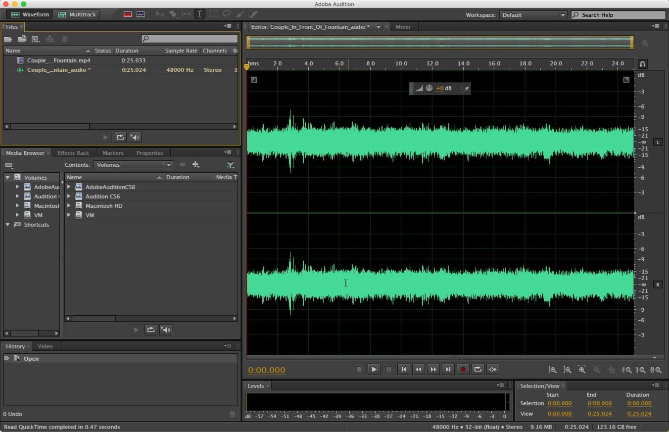Switch to the Video tab
This screenshot has height=432, width=669.
[x=45, y=346]
